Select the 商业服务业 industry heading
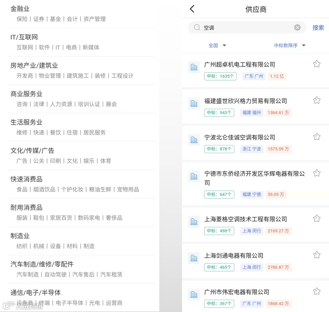 (x=26, y=94)
